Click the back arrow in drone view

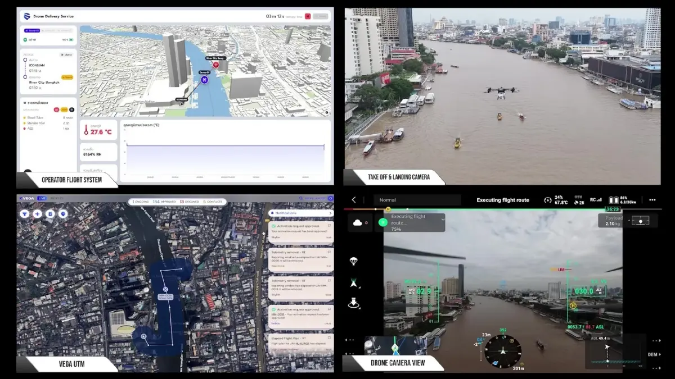click(x=354, y=200)
